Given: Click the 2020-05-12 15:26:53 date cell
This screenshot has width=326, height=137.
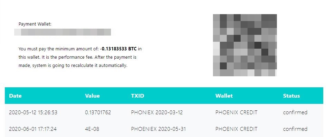Looking at the screenshot, I should click(33, 112).
